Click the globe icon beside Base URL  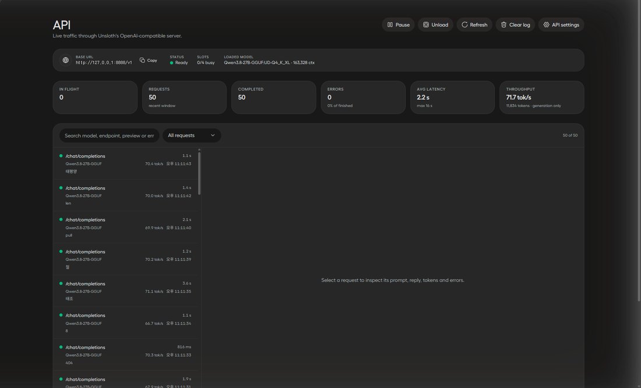pyautogui.click(x=65, y=60)
